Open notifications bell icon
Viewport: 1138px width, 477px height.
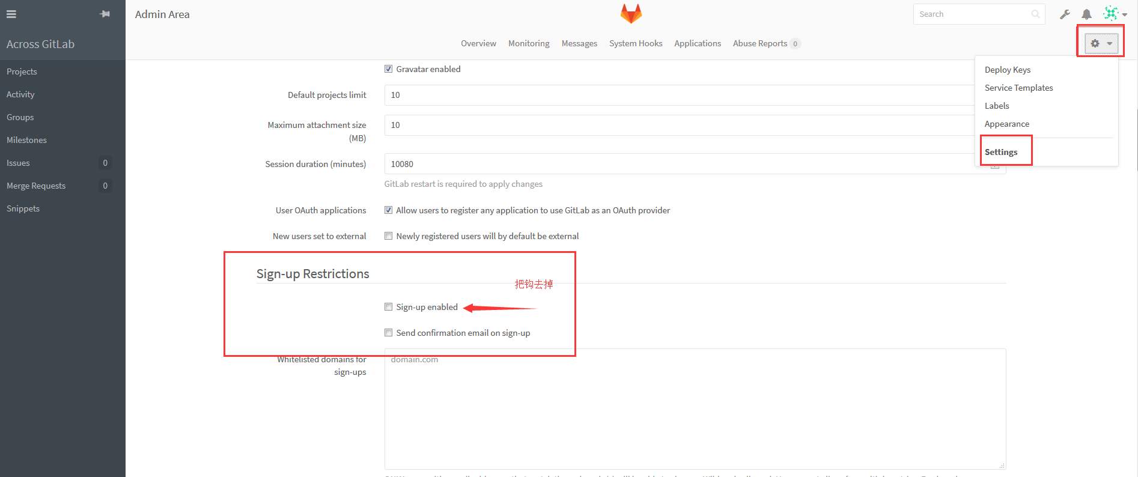click(x=1086, y=14)
